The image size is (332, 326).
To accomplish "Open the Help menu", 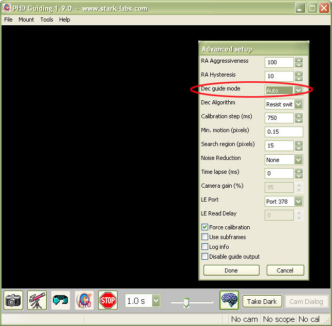I will pos(64,20).
